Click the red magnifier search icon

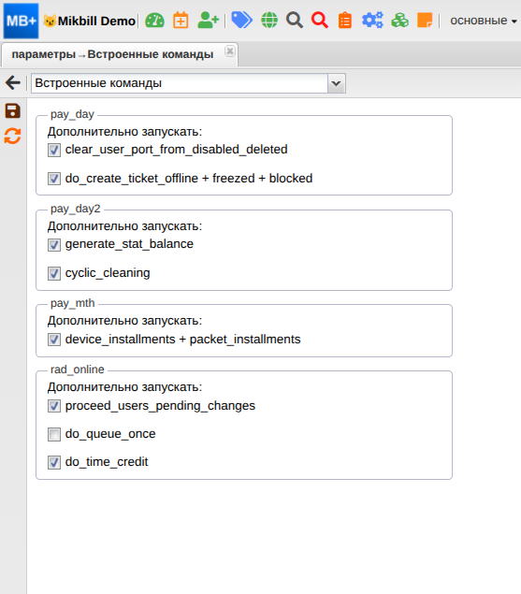point(320,20)
